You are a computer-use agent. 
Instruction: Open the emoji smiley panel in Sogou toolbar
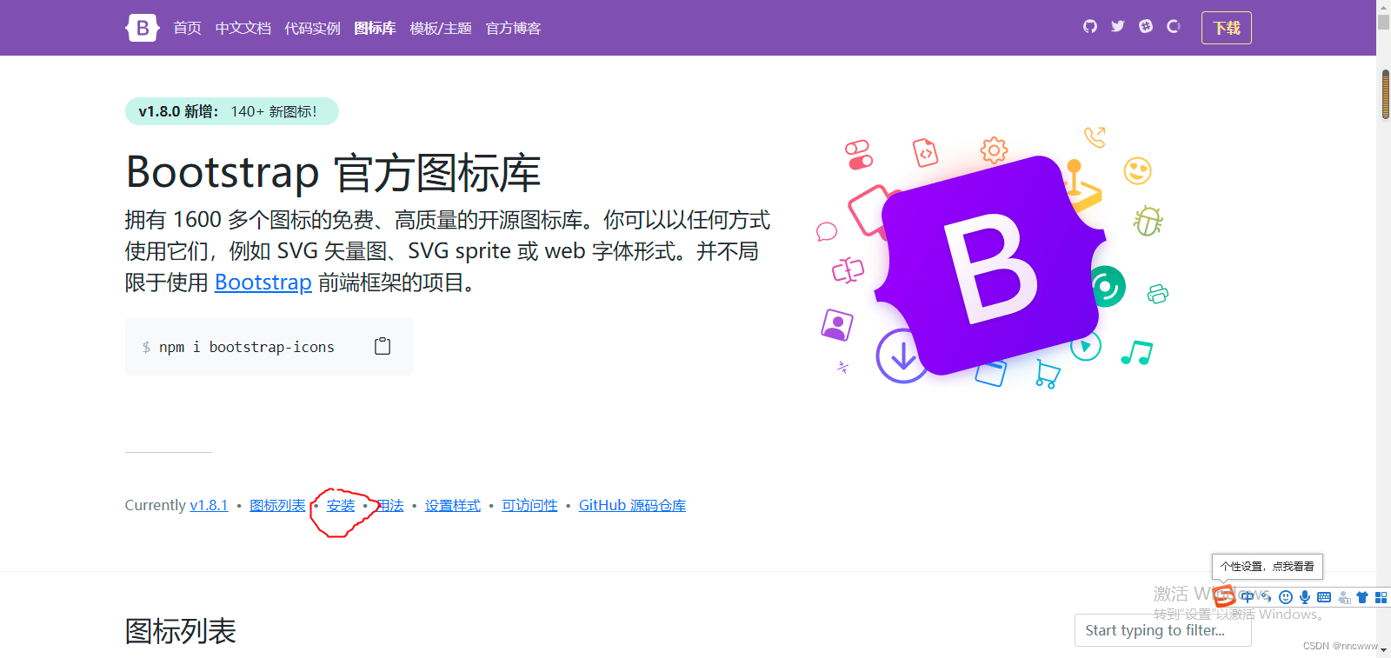coord(1286,597)
